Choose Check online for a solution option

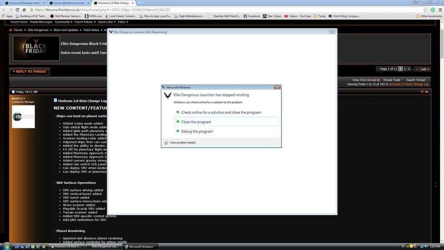226,112
